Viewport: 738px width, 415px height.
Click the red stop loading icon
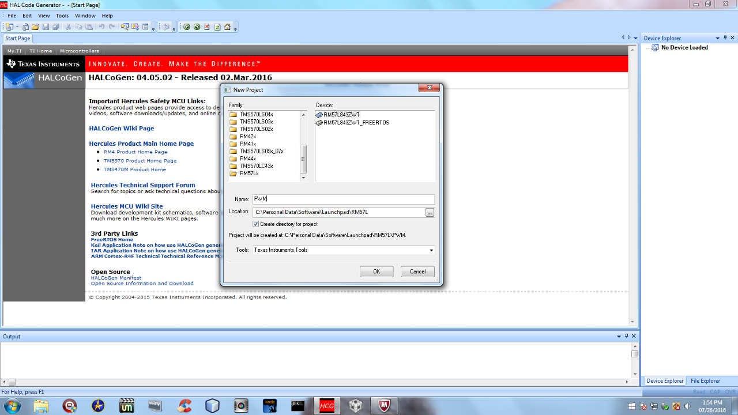[206, 27]
